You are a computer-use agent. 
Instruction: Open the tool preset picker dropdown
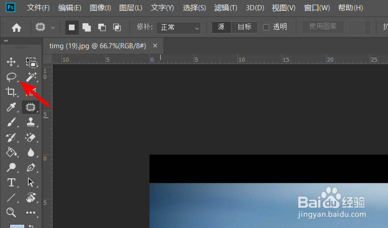pos(53,28)
